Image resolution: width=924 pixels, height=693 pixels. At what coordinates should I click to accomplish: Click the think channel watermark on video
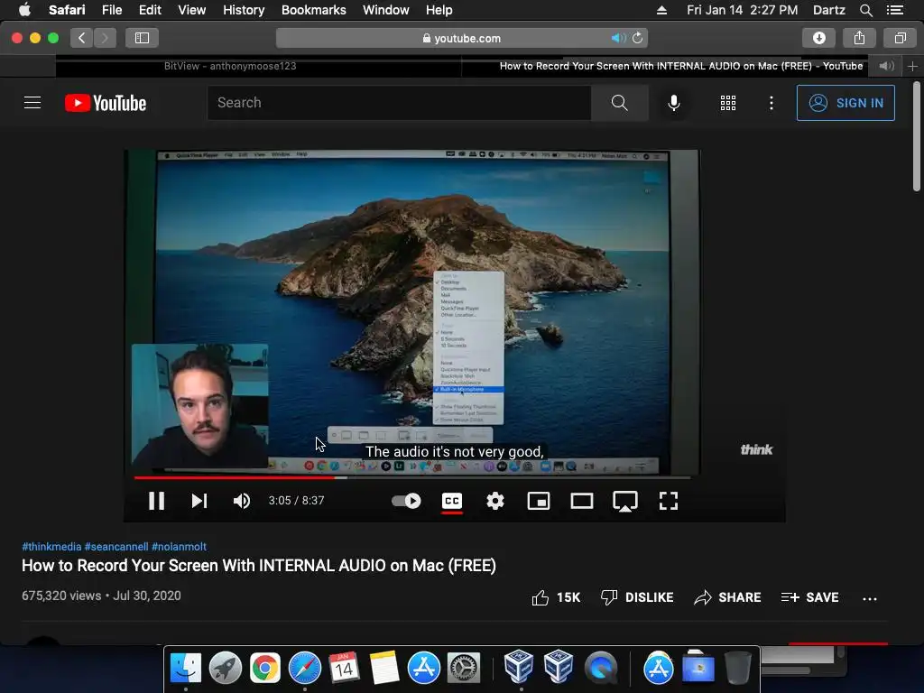(x=756, y=449)
